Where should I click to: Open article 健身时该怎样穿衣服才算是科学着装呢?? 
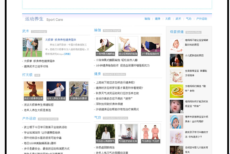(x=119, y=88)
